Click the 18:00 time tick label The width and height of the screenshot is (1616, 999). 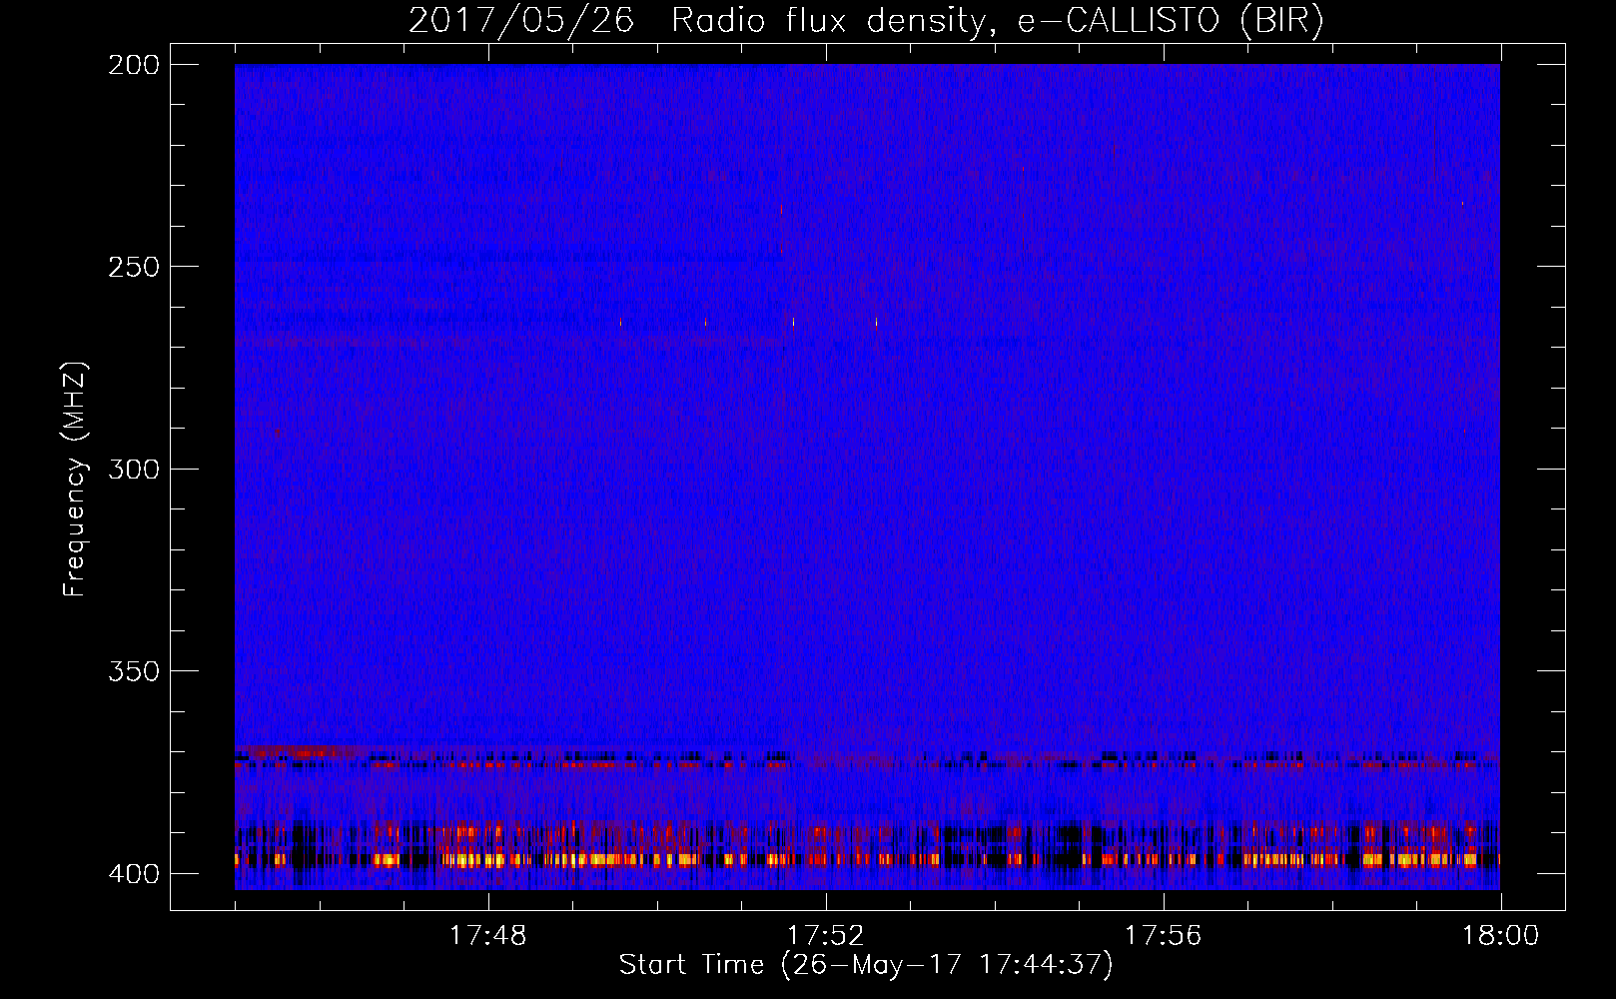click(1500, 936)
